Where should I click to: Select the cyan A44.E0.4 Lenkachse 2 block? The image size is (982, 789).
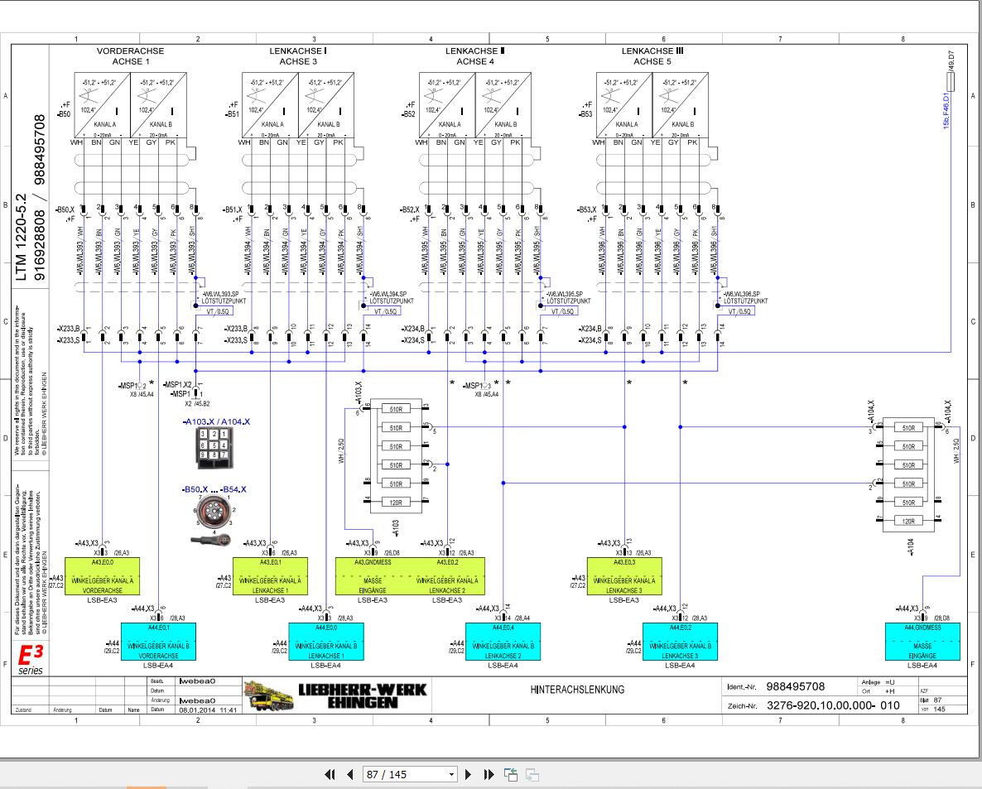[x=503, y=642]
